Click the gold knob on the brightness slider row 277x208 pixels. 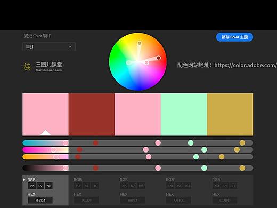point(242,168)
